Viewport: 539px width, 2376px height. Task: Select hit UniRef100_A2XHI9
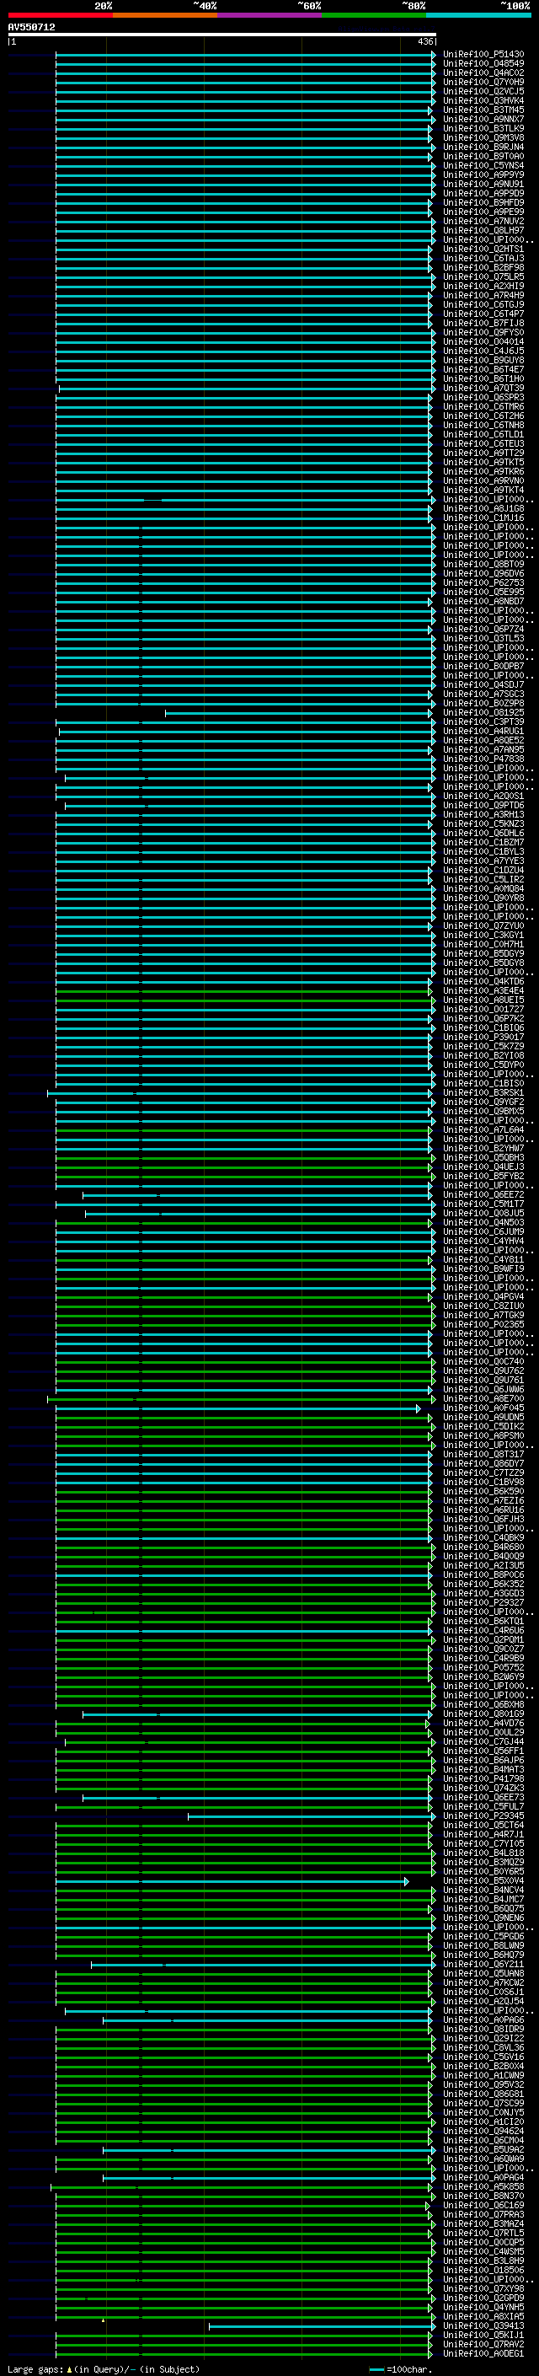click(x=483, y=286)
